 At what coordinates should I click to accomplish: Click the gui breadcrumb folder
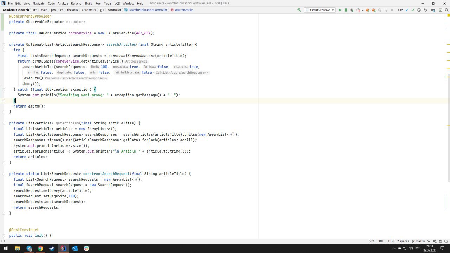coord(102,10)
